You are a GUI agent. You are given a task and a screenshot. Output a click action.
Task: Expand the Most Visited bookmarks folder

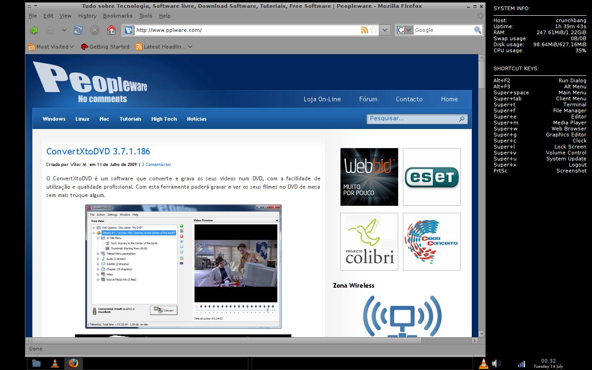pos(51,47)
